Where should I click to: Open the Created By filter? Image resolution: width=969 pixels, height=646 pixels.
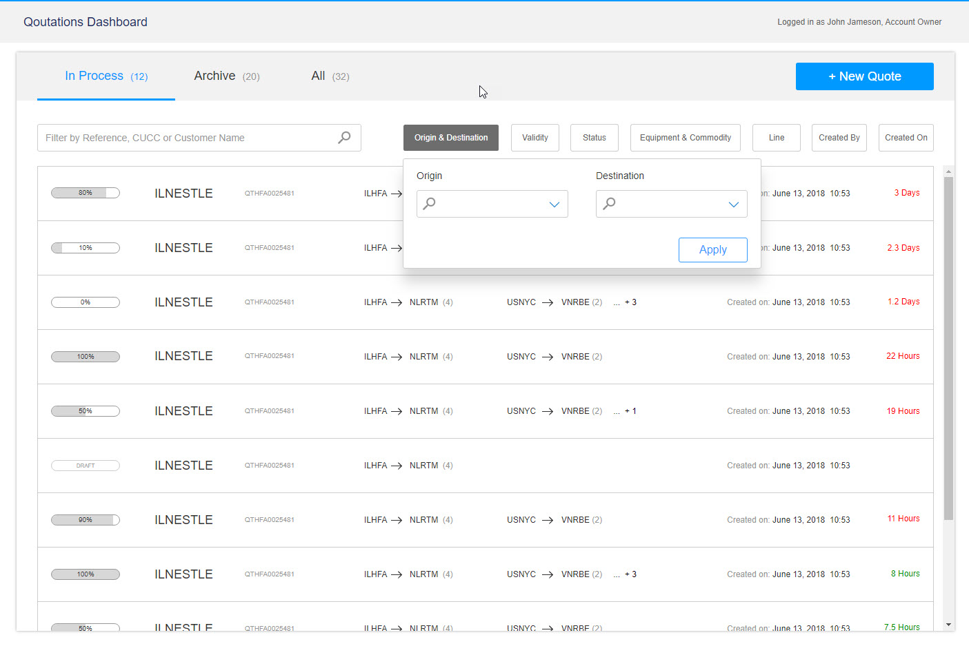(x=839, y=138)
